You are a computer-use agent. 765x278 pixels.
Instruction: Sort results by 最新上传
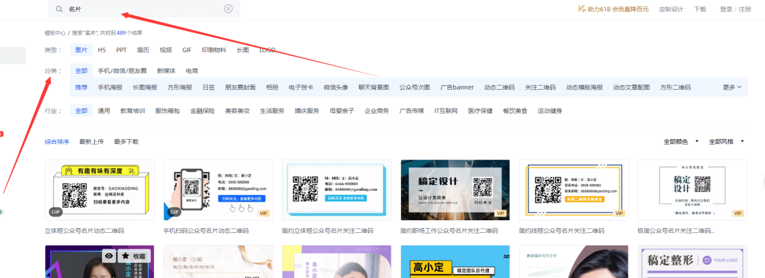92,141
